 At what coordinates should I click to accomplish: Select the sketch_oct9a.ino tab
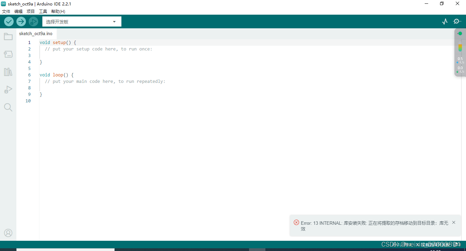[36, 33]
